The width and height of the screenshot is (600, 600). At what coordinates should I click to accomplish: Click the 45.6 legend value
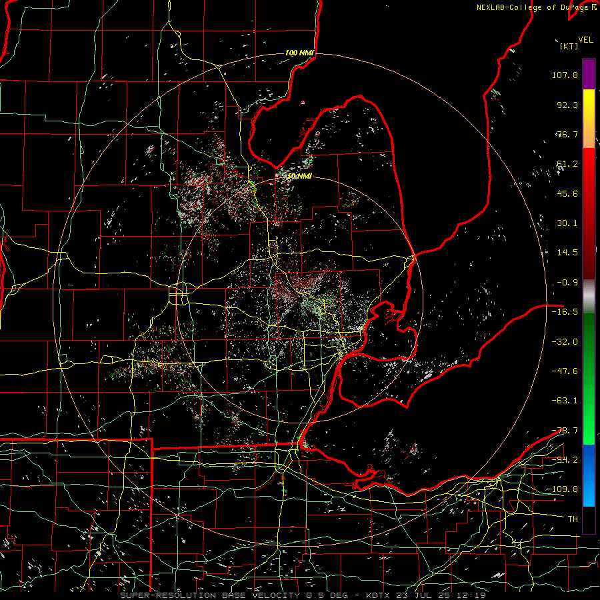(567, 193)
